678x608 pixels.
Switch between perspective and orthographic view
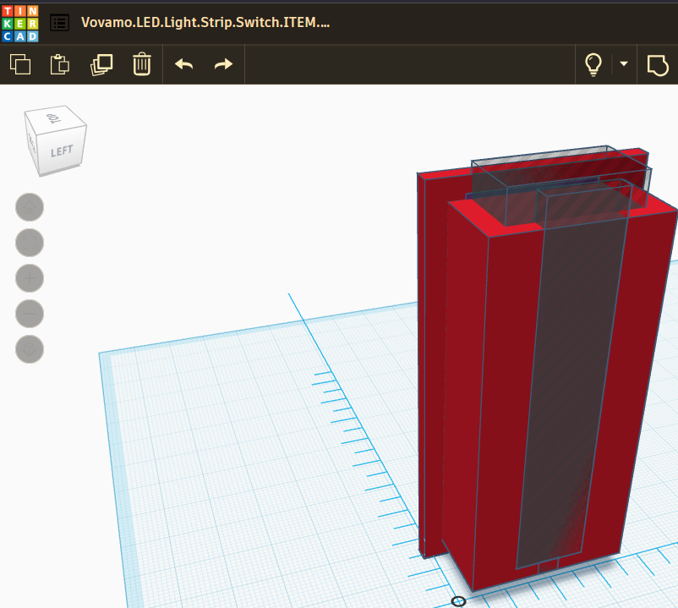point(30,349)
